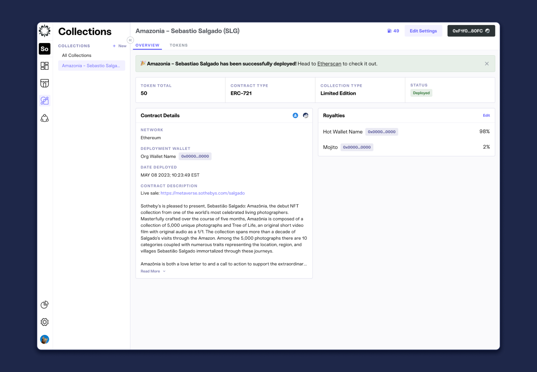The width and height of the screenshot is (537, 372).
Task: Select the Collections shapes icon in sidebar
Action: [45, 101]
